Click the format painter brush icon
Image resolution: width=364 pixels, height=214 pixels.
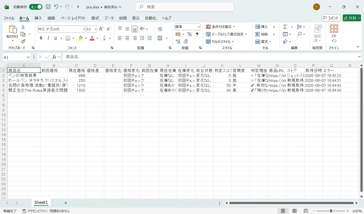23,41
